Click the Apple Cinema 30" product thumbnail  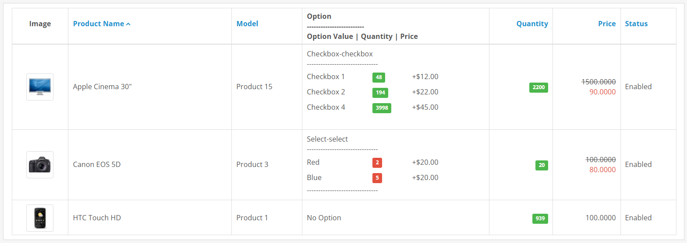pyautogui.click(x=40, y=87)
